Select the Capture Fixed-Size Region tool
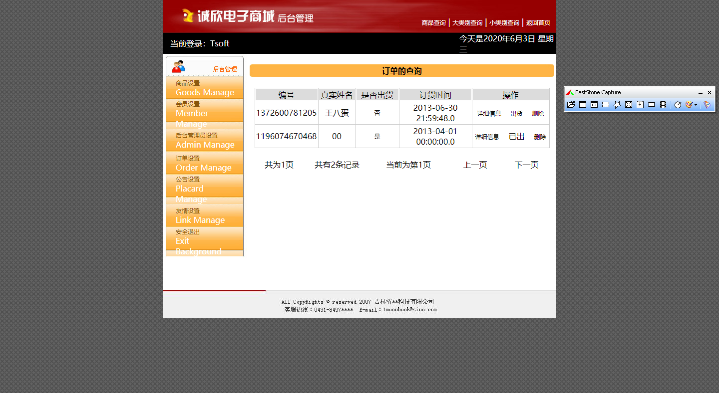The image size is (719, 393). [x=651, y=105]
